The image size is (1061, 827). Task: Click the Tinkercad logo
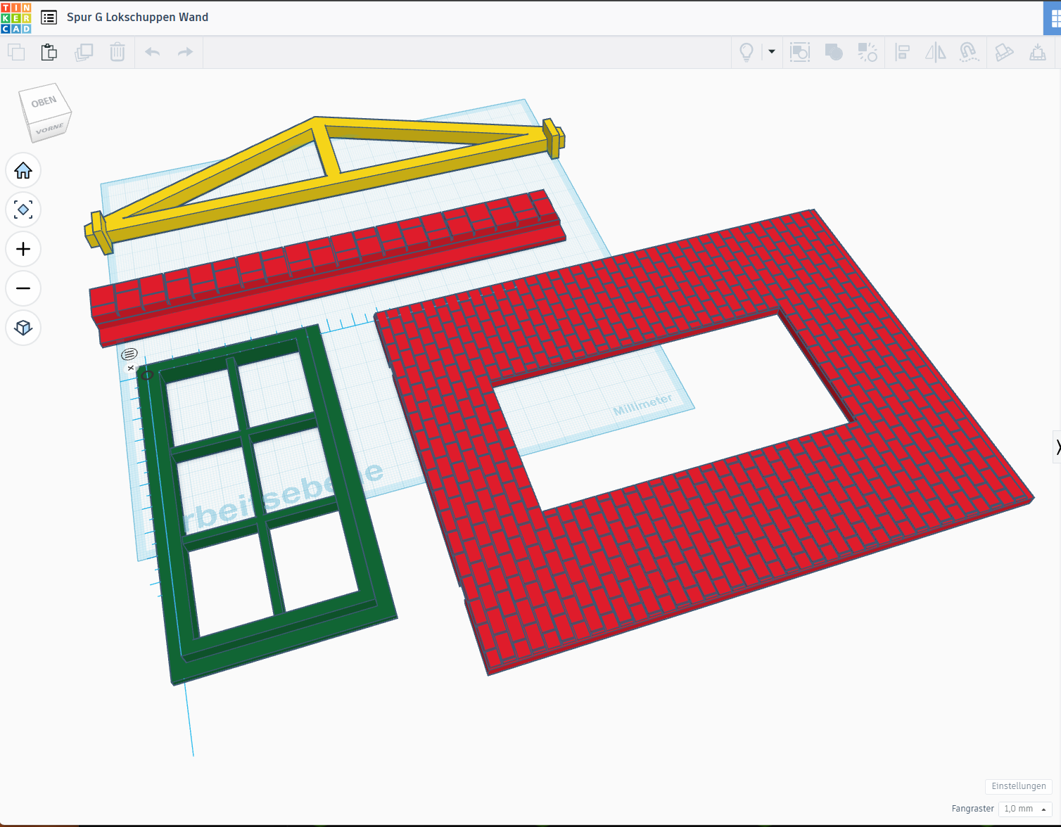pyautogui.click(x=16, y=18)
